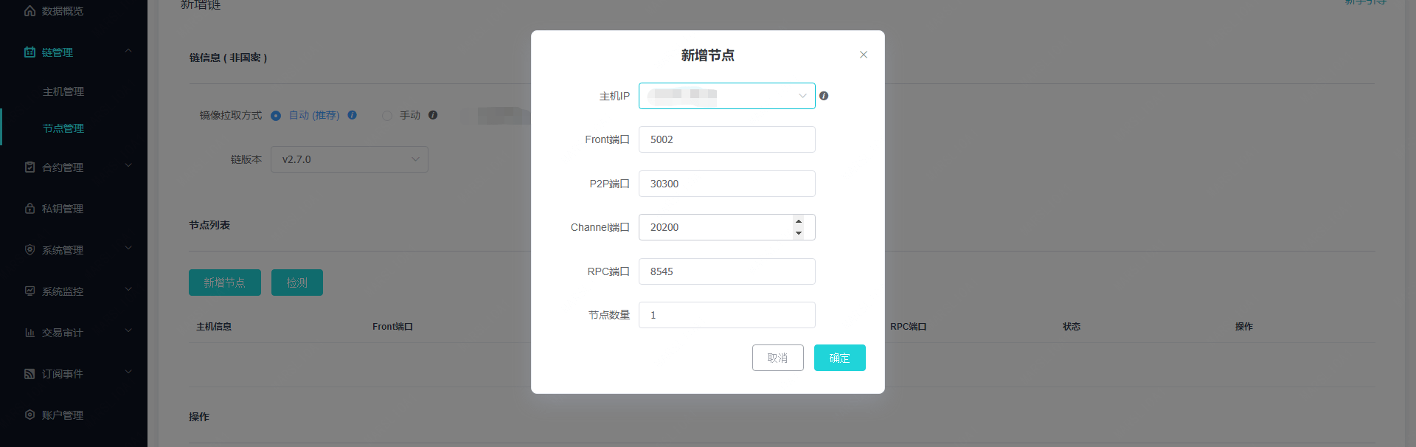Open the 链版本 v2.7.0 dropdown
Image resolution: width=1416 pixels, height=447 pixels.
point(350,159)
